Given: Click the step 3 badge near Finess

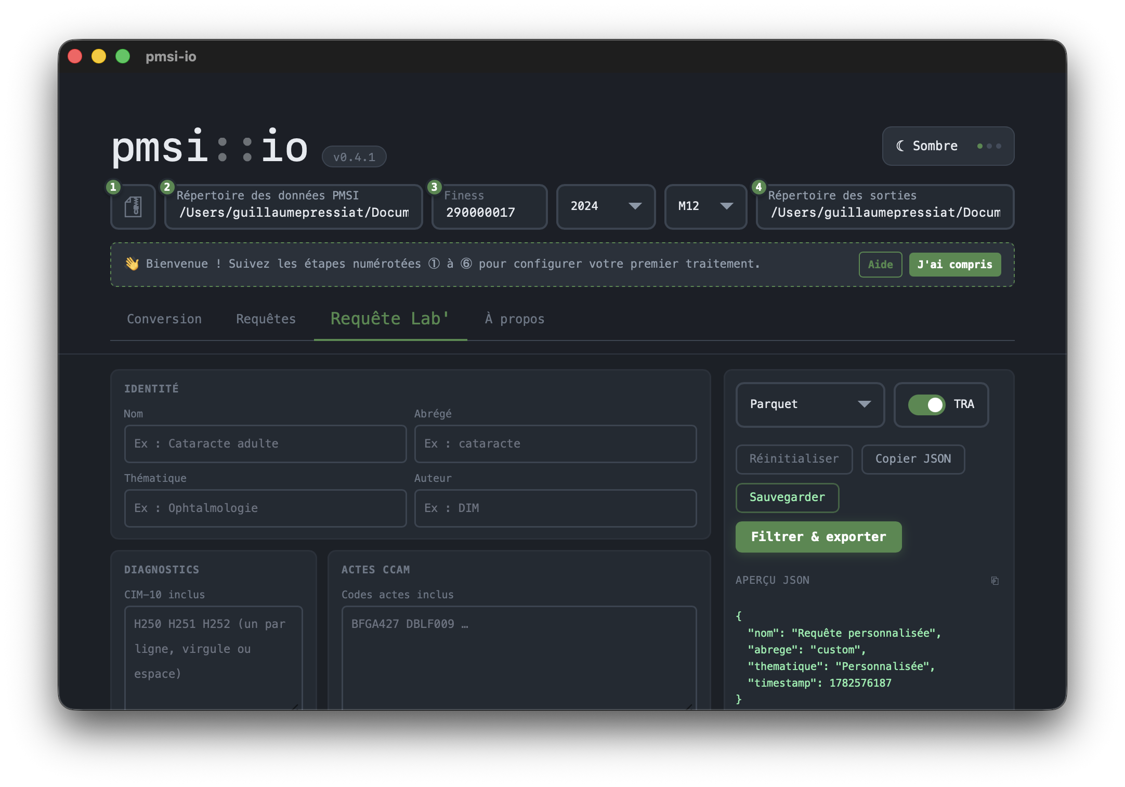Looking at the screenshot, I should 434,187.
